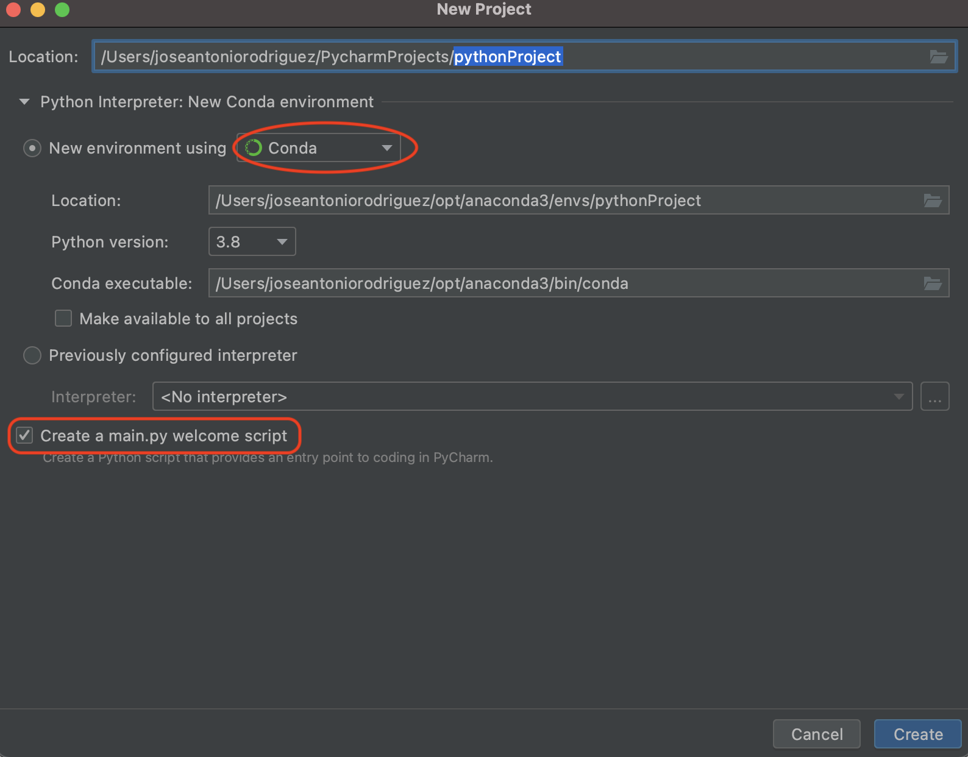Image resolution: width=968 pixels, height=757 pixels.
Task: Select the New environment using radio button
Action: (32, 148)
